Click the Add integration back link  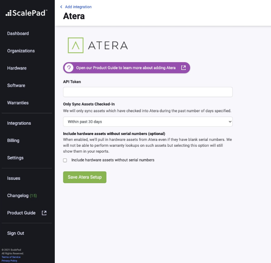click(78, 7)
